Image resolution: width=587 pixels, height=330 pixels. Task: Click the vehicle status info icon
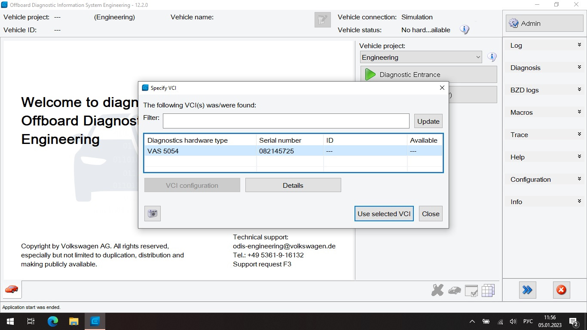click(x=464, y=30)
